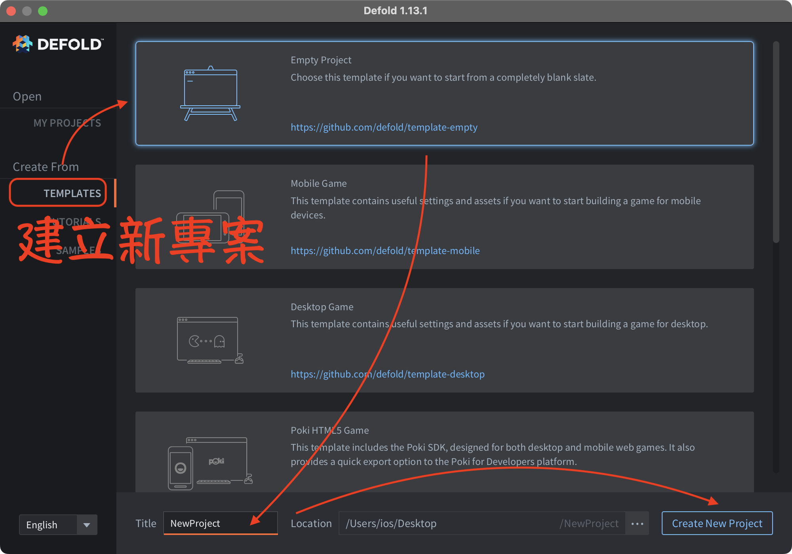Click the Title label
This screenshot has width=792, height=554.
pos(146,523)
